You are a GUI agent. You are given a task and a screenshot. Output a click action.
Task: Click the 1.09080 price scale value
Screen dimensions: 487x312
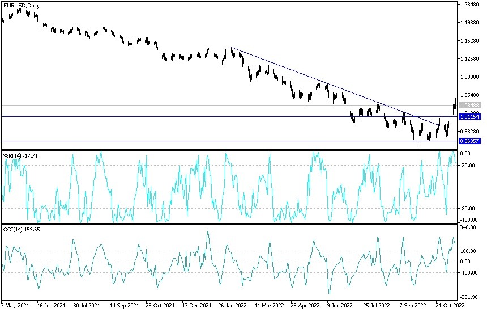pyautogui.click(x=469, y=77)
